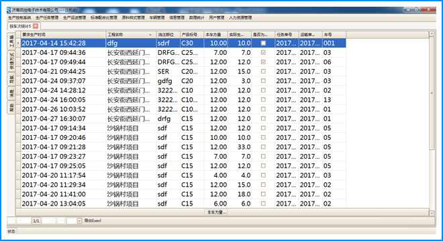
Task: Check checkbox in row 2017-04-26 10:03:52
Action: pyautogui.click(x=263, y=109)
